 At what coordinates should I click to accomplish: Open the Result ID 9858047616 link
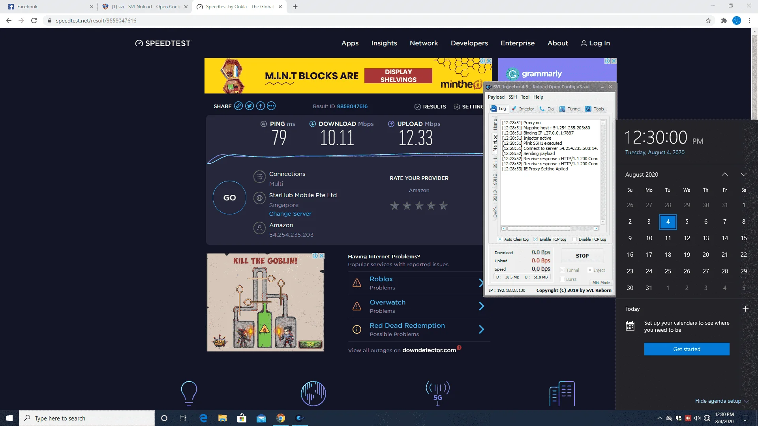point(352,106)
